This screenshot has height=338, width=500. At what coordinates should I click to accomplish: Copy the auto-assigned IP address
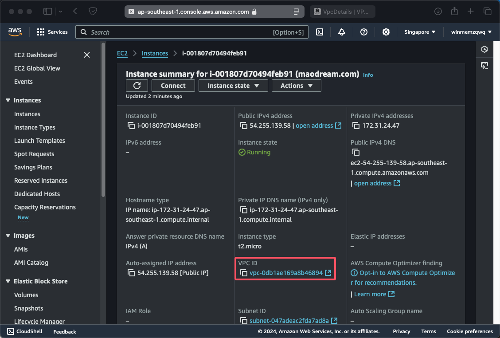coord(131,273)
